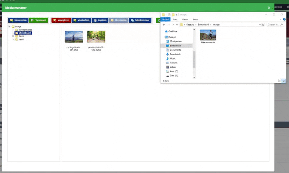The width and height of the screenshot is (289, 173).
Task: Open the Bestand tab in Explorer
Action: pyautogui.click(x=165, y=19)
